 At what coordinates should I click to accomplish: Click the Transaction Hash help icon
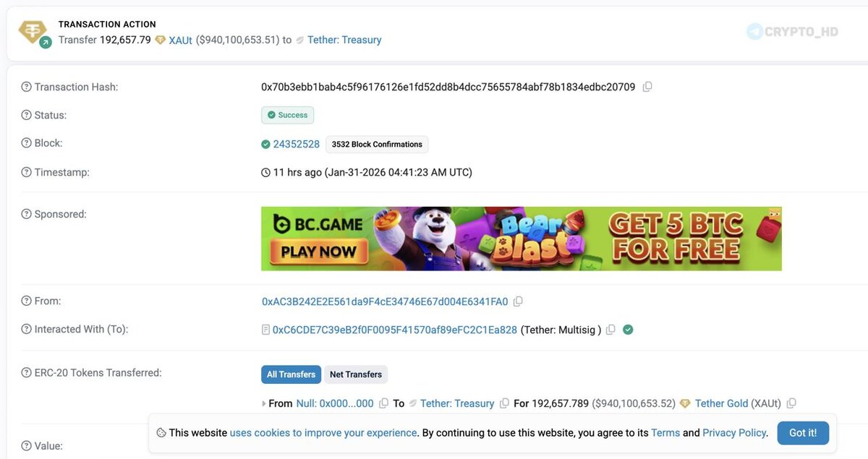coord(27,87)
